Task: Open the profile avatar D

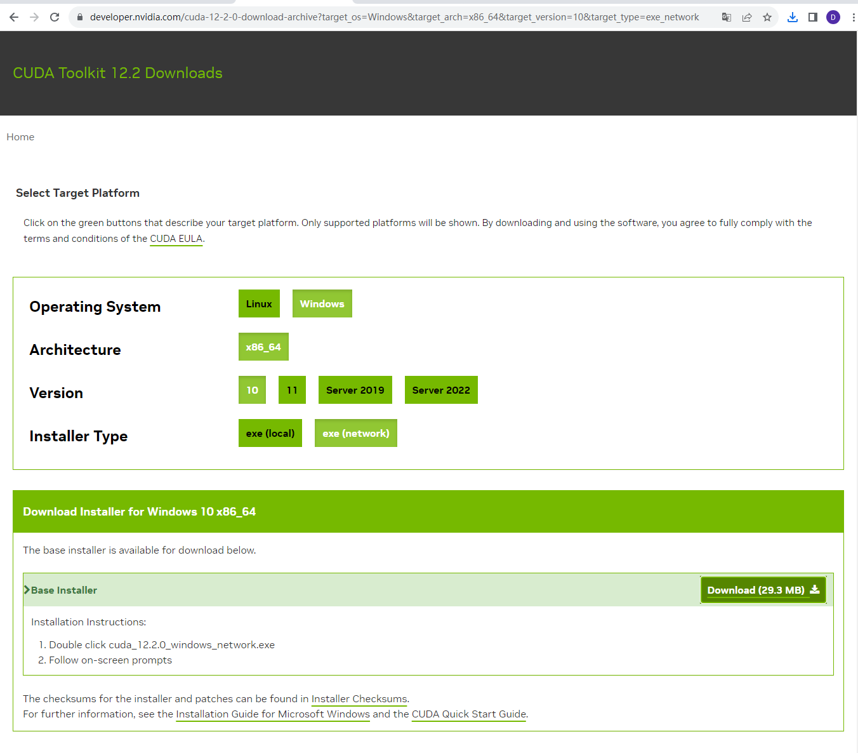Action: click(833, 17)
